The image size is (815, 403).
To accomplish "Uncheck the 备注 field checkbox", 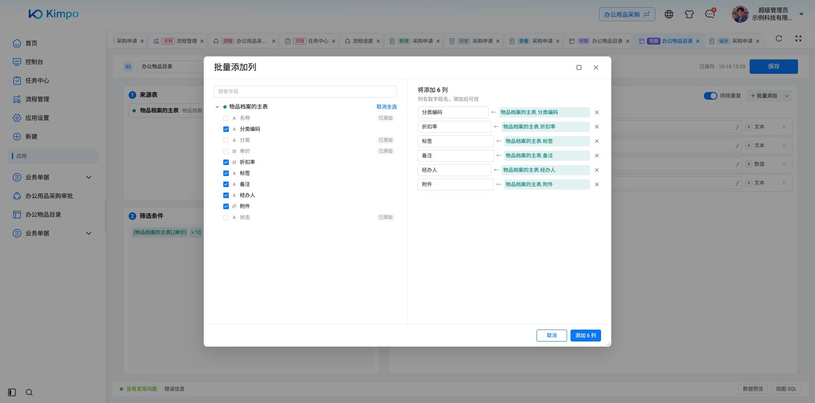I will pyautogui.click(x=226, y=184).
